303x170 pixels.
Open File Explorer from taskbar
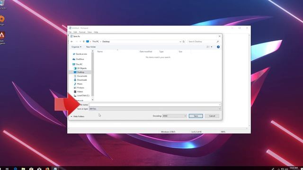pyautogui.click(x=23, y=169)
